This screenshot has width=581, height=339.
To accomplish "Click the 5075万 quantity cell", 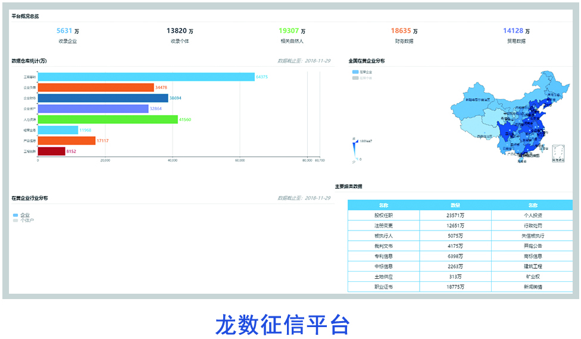I will point(455,235).
